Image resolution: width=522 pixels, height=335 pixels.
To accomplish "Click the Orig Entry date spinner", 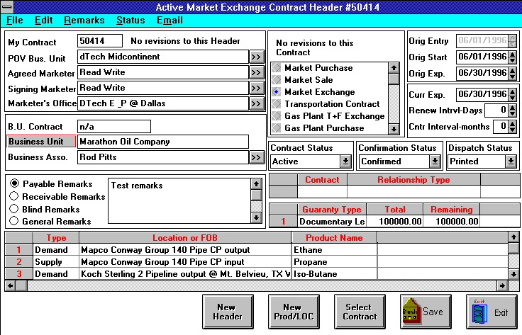I will (x=513, y=41).
